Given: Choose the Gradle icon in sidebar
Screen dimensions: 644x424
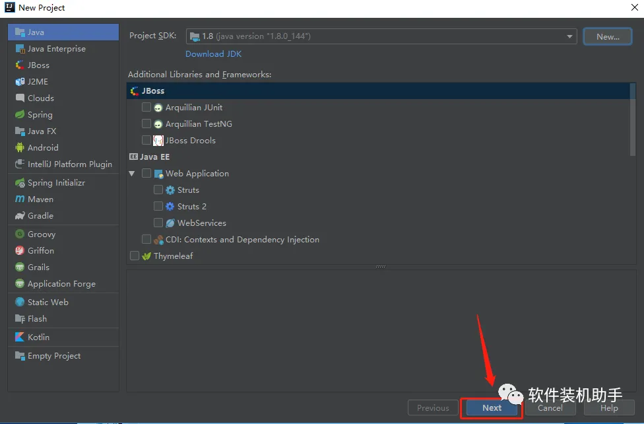Looking at the screenshot, I should pyautogui.click(x=20, y=215).
